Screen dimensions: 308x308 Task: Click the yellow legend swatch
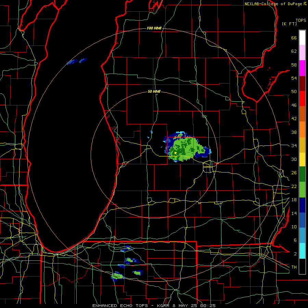[x=302, y=159]
